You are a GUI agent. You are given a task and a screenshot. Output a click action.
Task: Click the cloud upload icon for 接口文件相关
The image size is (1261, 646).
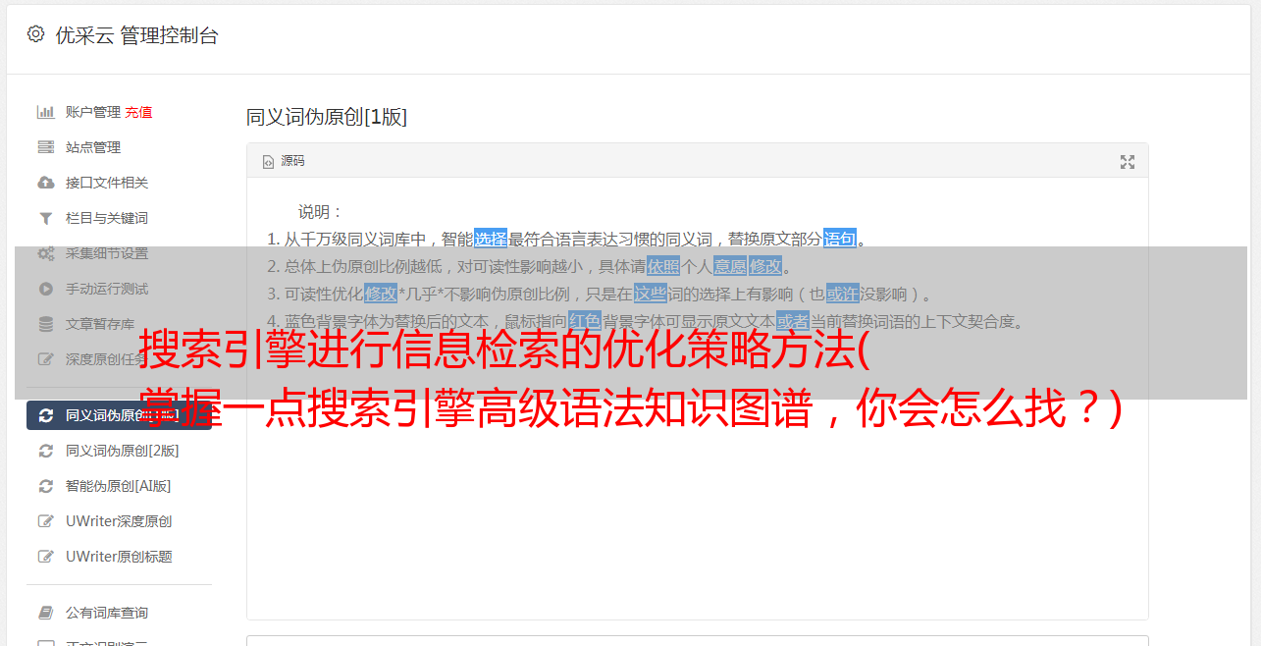tap(45, 183)
